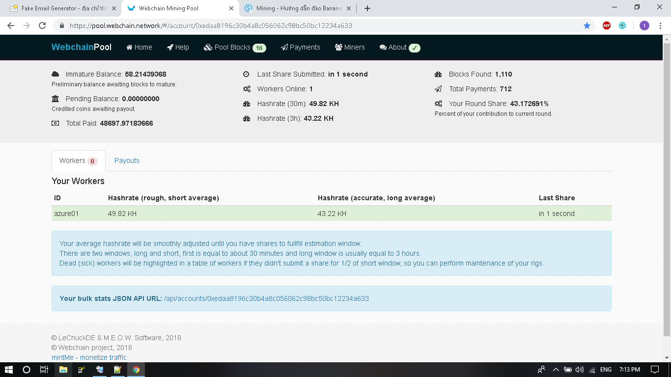Open the Payments nav item
671x377 pixels.
(x=300, y=47)
